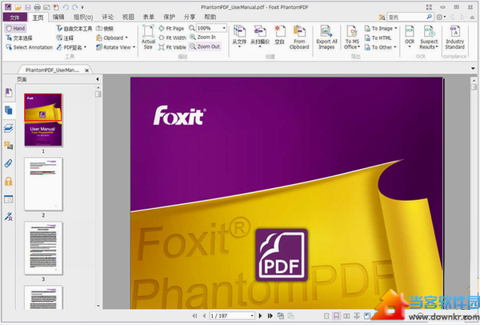Export To HTML

point(378,38)
